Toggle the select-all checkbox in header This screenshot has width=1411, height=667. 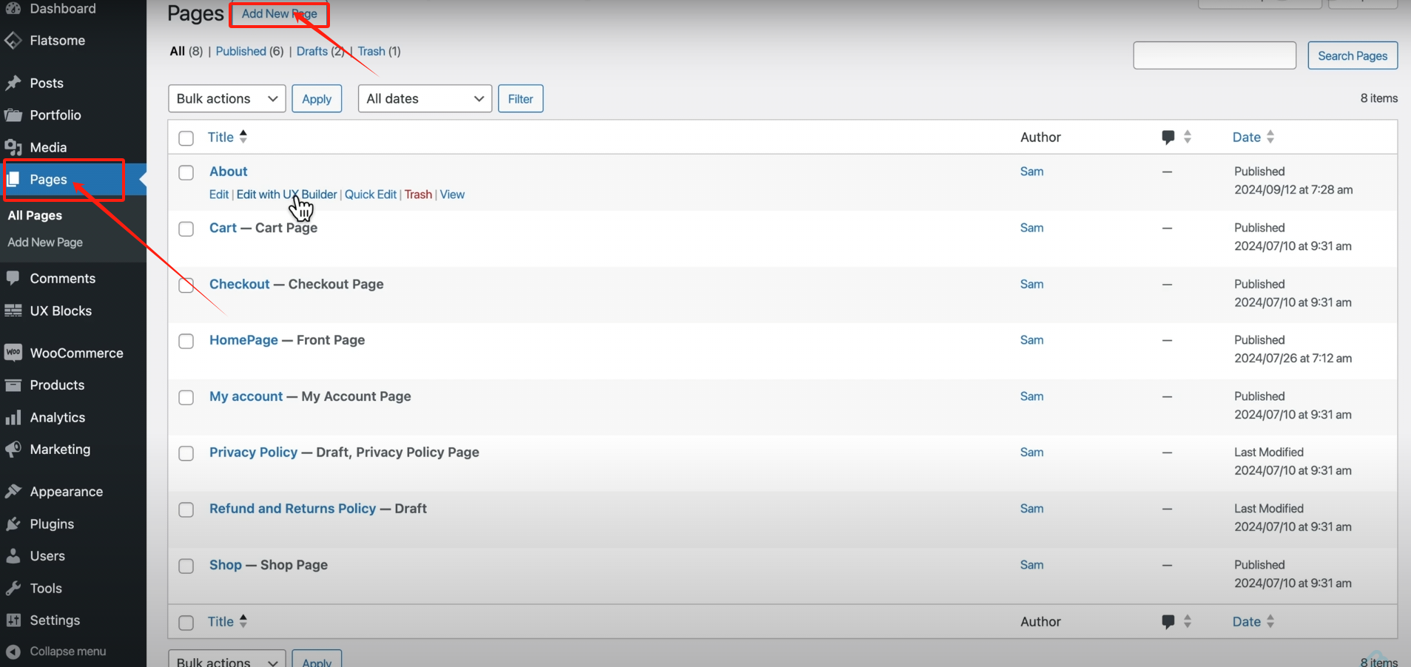tap(186, 138)
